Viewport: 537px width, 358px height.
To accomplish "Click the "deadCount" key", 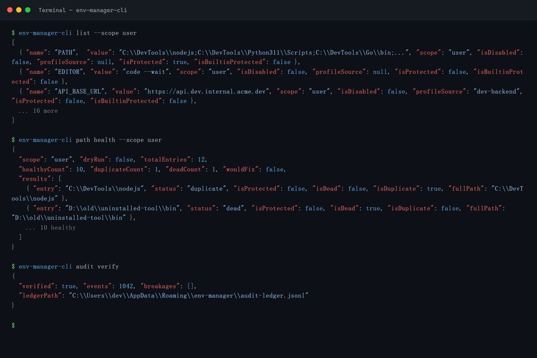I will 185,169.
